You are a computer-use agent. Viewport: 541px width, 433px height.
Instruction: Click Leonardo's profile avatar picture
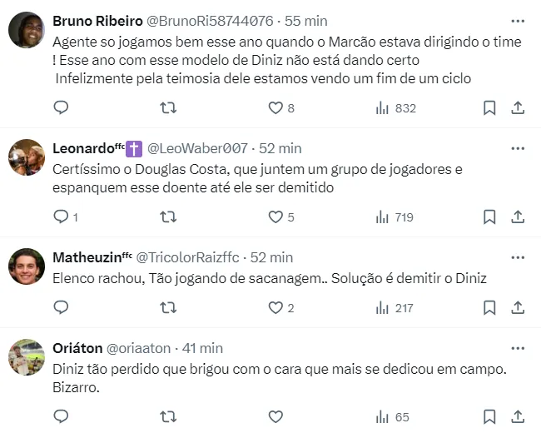tap(27, 157)
